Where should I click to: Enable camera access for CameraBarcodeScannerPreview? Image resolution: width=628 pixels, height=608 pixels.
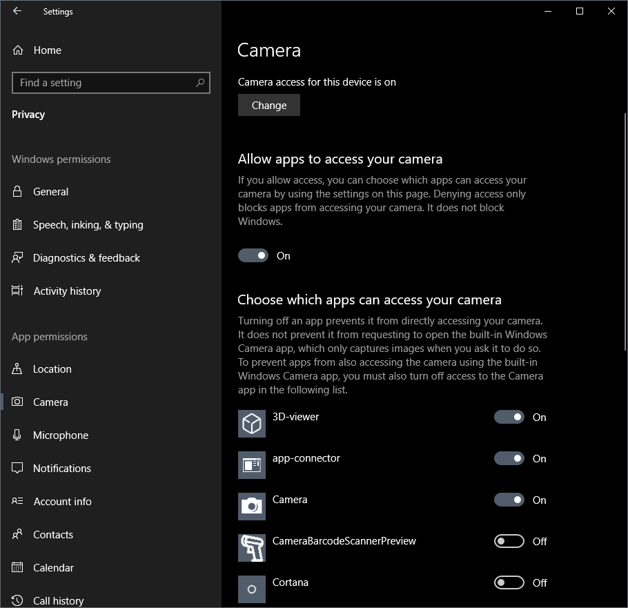(509, 541)
